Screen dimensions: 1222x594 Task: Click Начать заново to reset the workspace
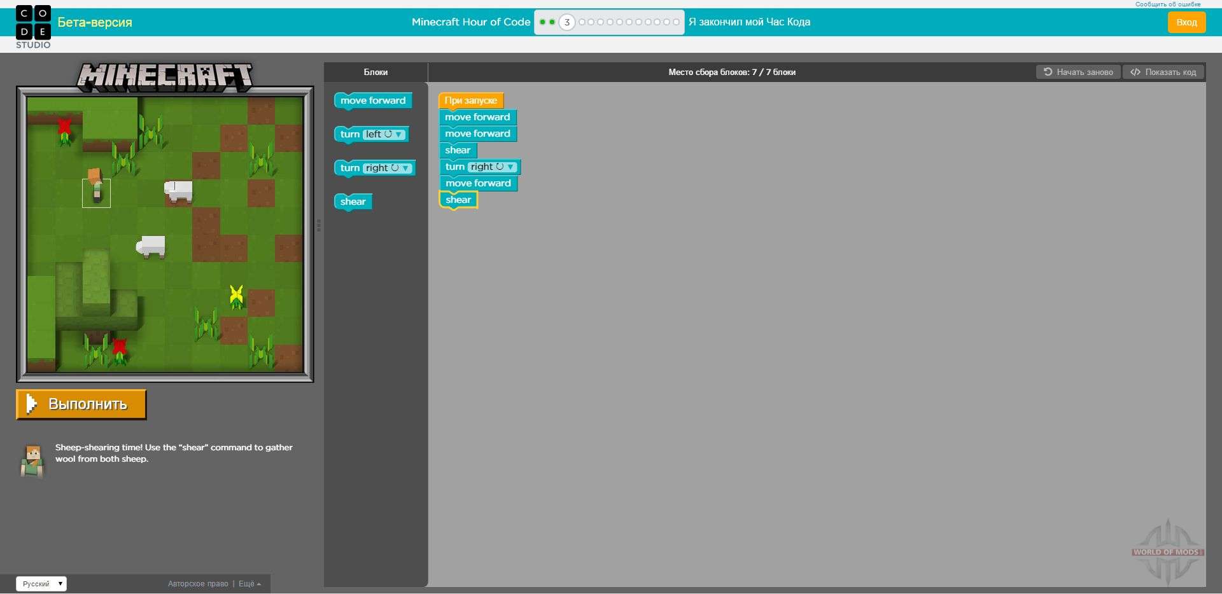coord(1078,72)
